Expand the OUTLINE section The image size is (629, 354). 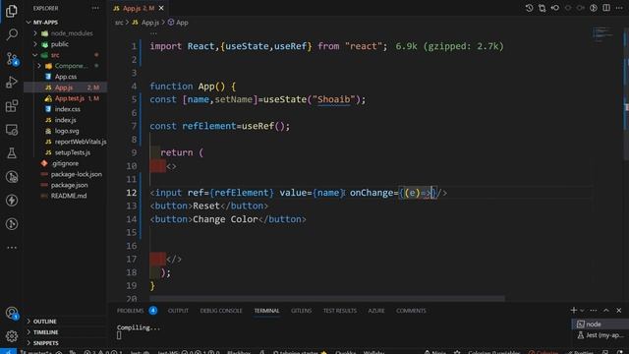(x=66, y=322)
